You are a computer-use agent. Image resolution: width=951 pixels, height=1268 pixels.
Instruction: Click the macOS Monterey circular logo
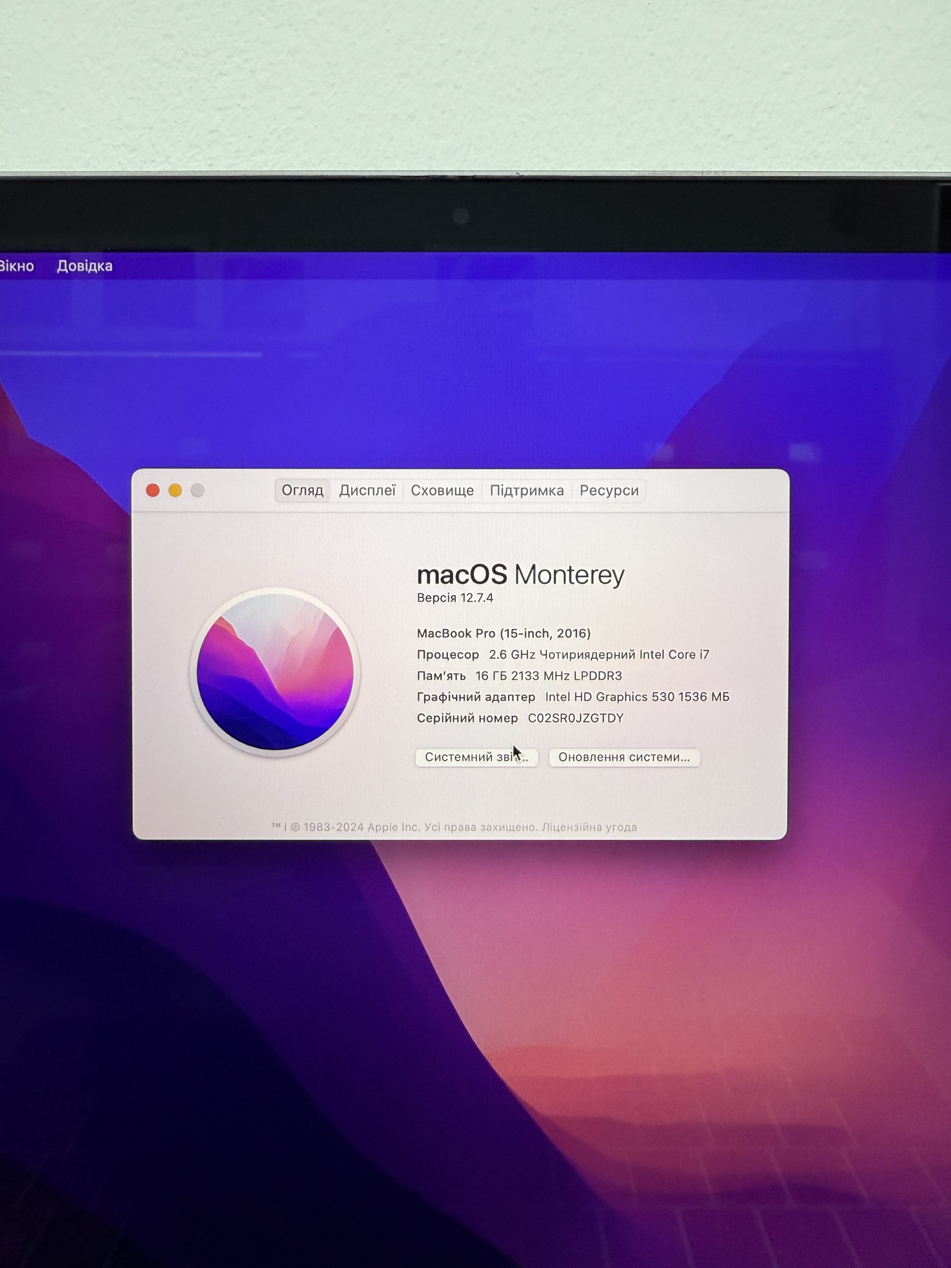(275, 672)
